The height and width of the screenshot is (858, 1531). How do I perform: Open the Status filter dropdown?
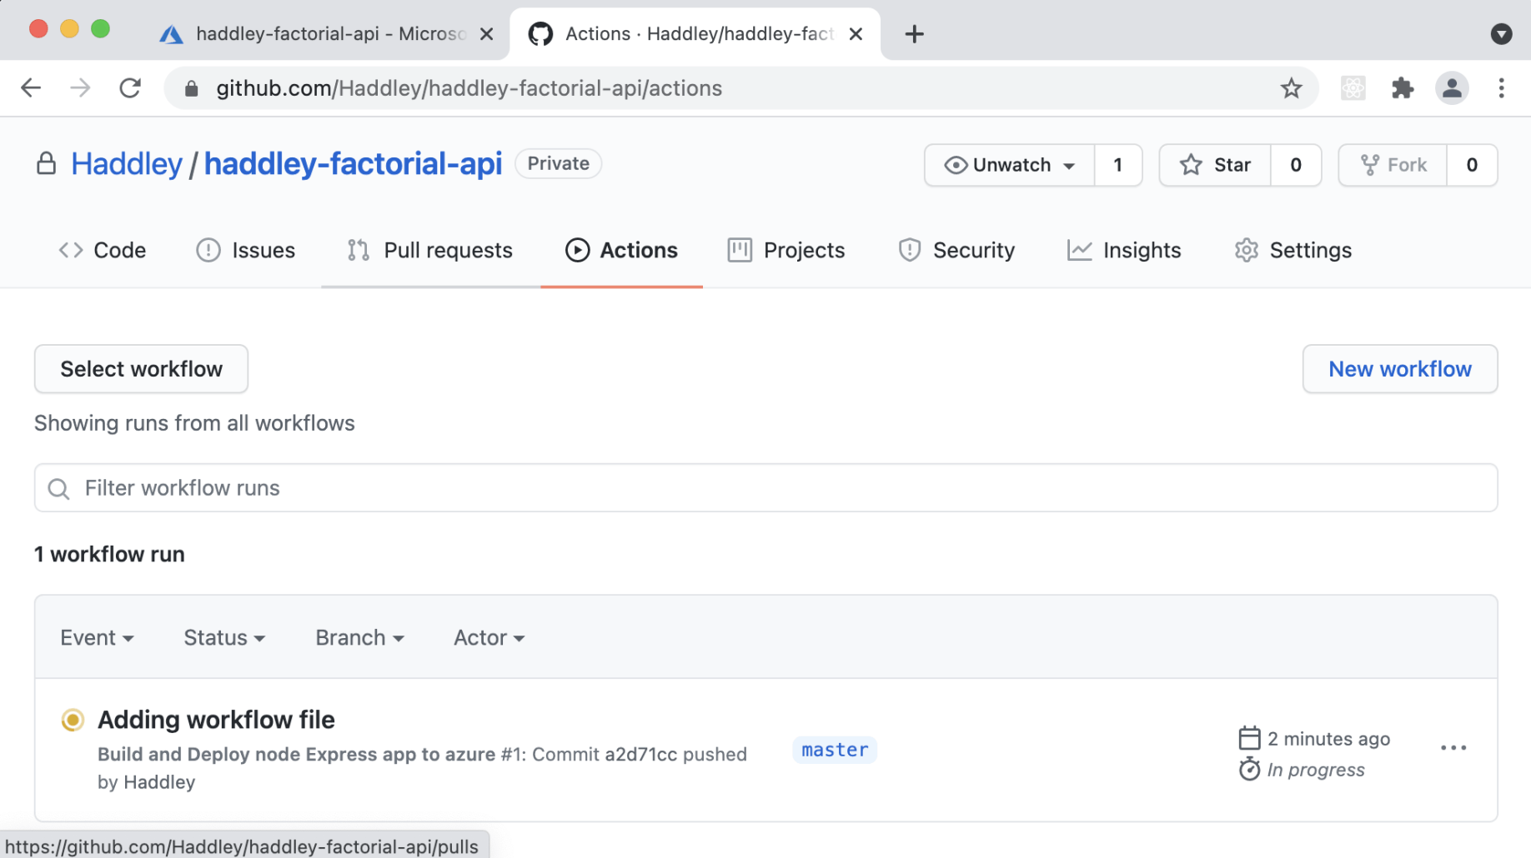coord(224,638)
